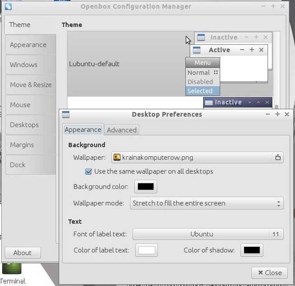Click the plus icon on Active preview window
This screenshot has height=286, width=295.
252,50
